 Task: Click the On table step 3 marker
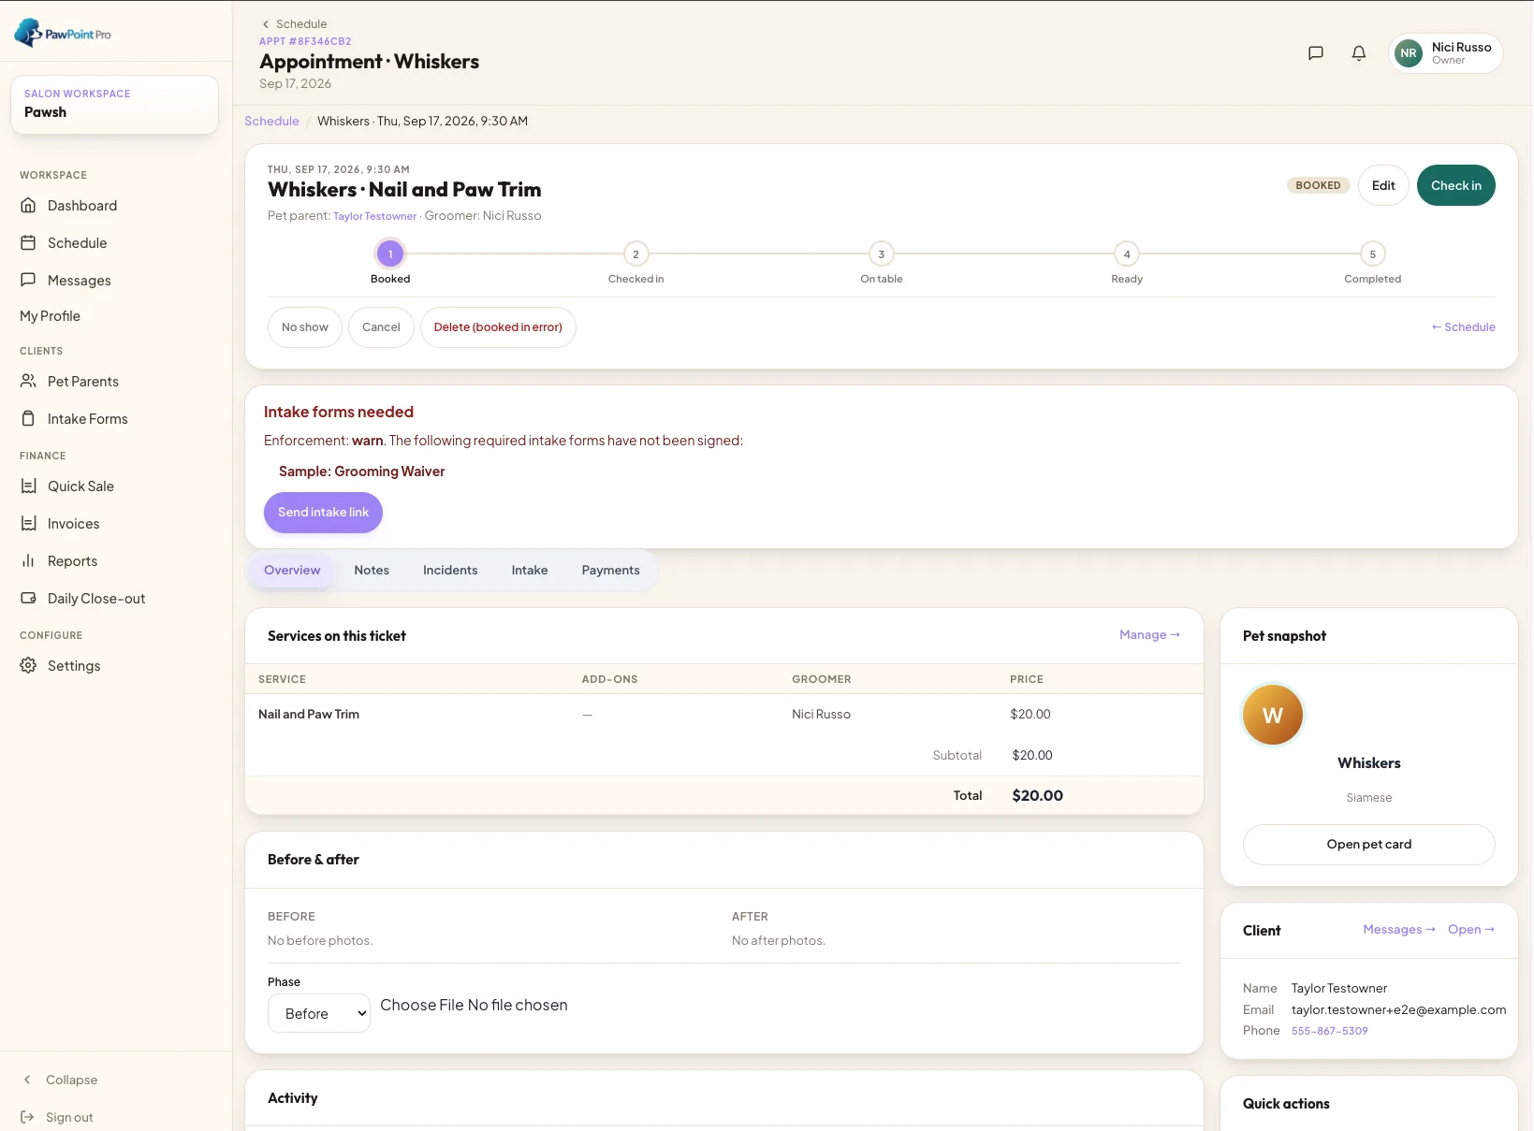point(882,254)
